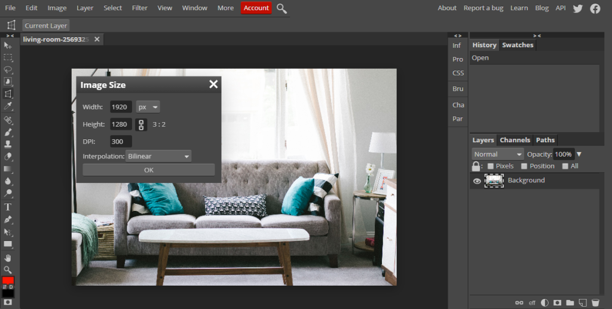Click the search magnifier in menu bar
612x309 pixels.
[281, 8]
